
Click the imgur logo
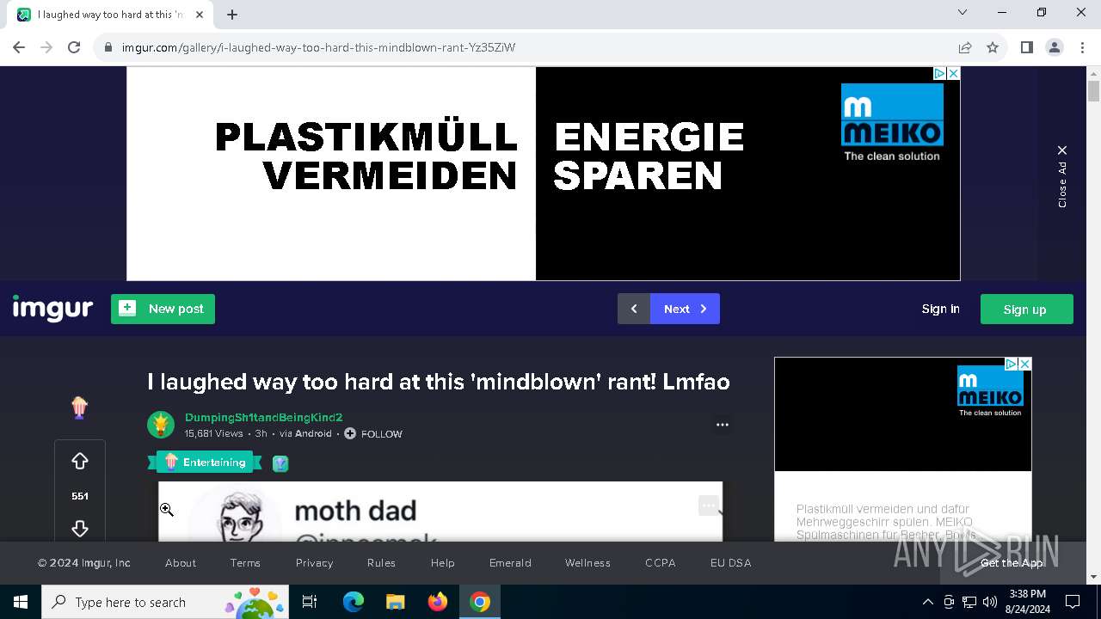[x=52, y=308]
